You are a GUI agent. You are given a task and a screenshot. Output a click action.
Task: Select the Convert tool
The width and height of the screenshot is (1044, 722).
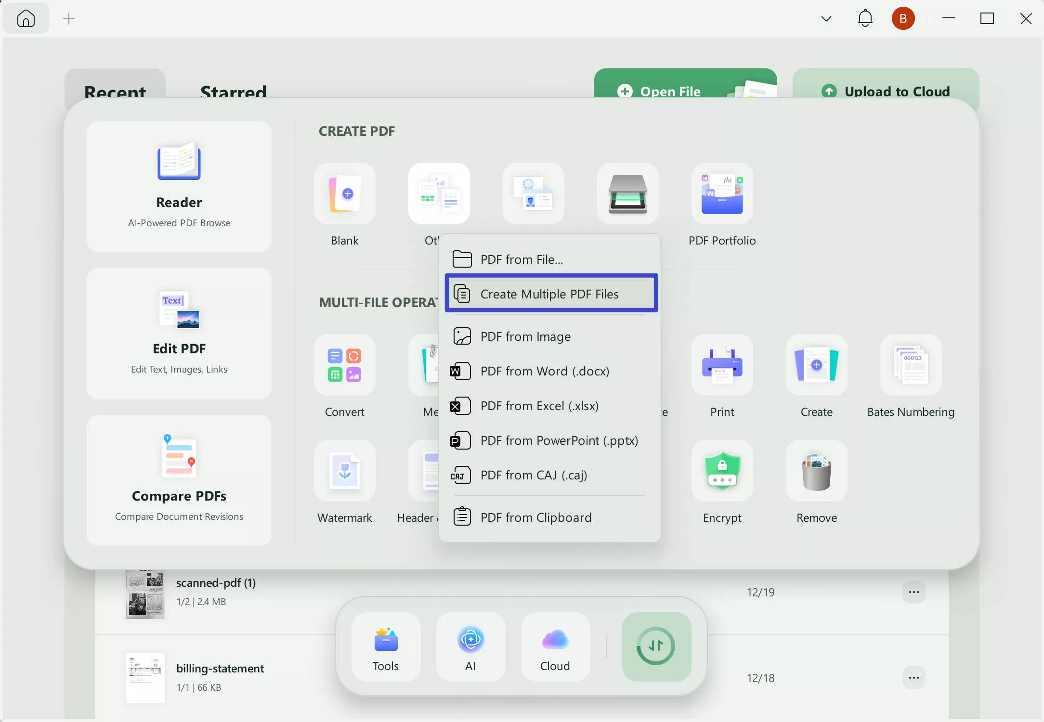click(345, 377)
